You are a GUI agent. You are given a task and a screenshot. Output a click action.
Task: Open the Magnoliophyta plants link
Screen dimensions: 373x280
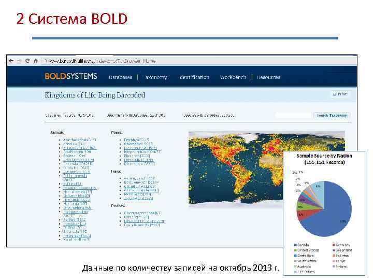pyautogui.click(x=142, y=151)
